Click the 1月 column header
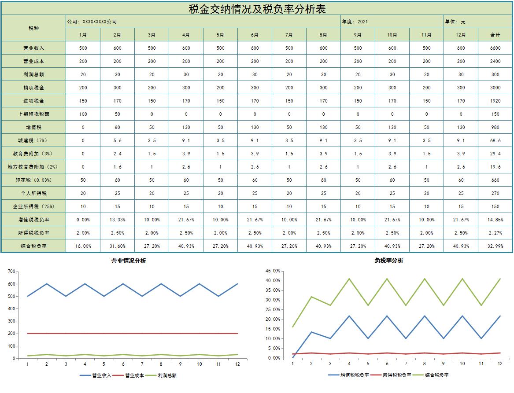This screenshot has width=514, height=393. pyautogui.click(x=83, y=35)
